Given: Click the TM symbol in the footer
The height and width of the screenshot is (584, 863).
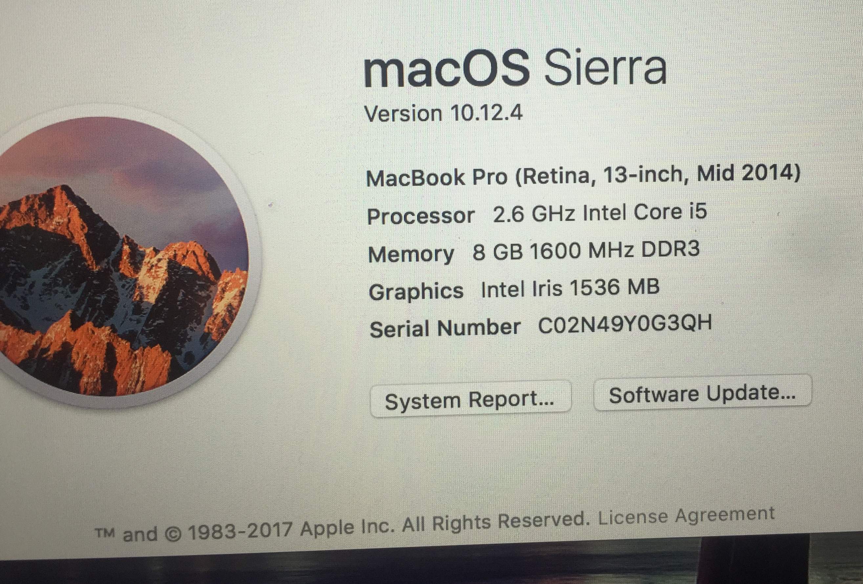Looking at the screenshot, I should 105,533.
